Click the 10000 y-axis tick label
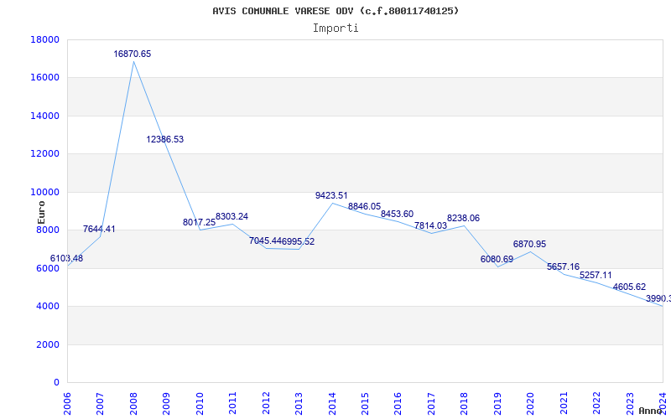Screen dimensions: 671x419 (x=45, y=193)
